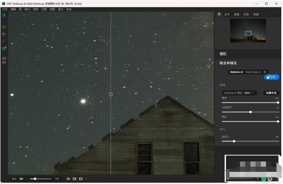The image size is (283, 184).
Task: Select the brush tool below Crop
Action: (x=4, y=34)
